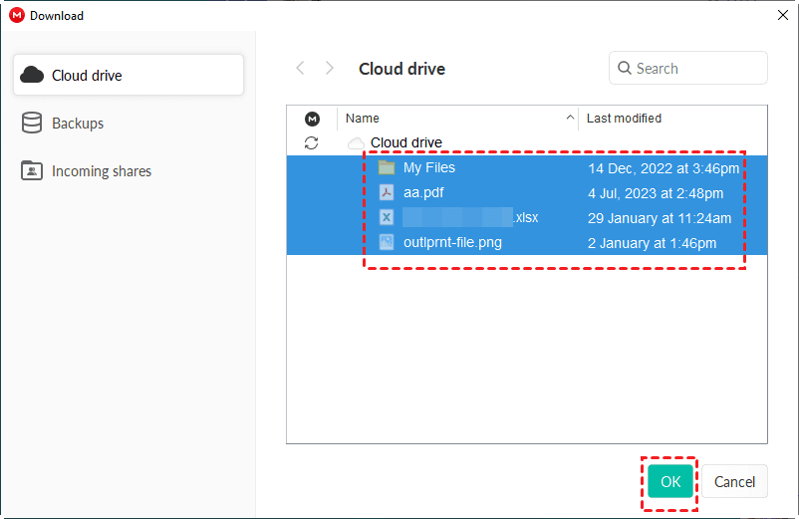Confirm the download with OK
The width and height of the screenshot is (799, 519).
click(x=670, y=482)
